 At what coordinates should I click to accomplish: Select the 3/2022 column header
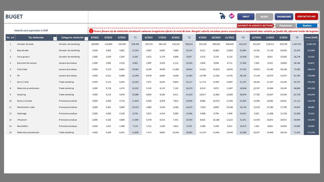(x=95, y=38)
